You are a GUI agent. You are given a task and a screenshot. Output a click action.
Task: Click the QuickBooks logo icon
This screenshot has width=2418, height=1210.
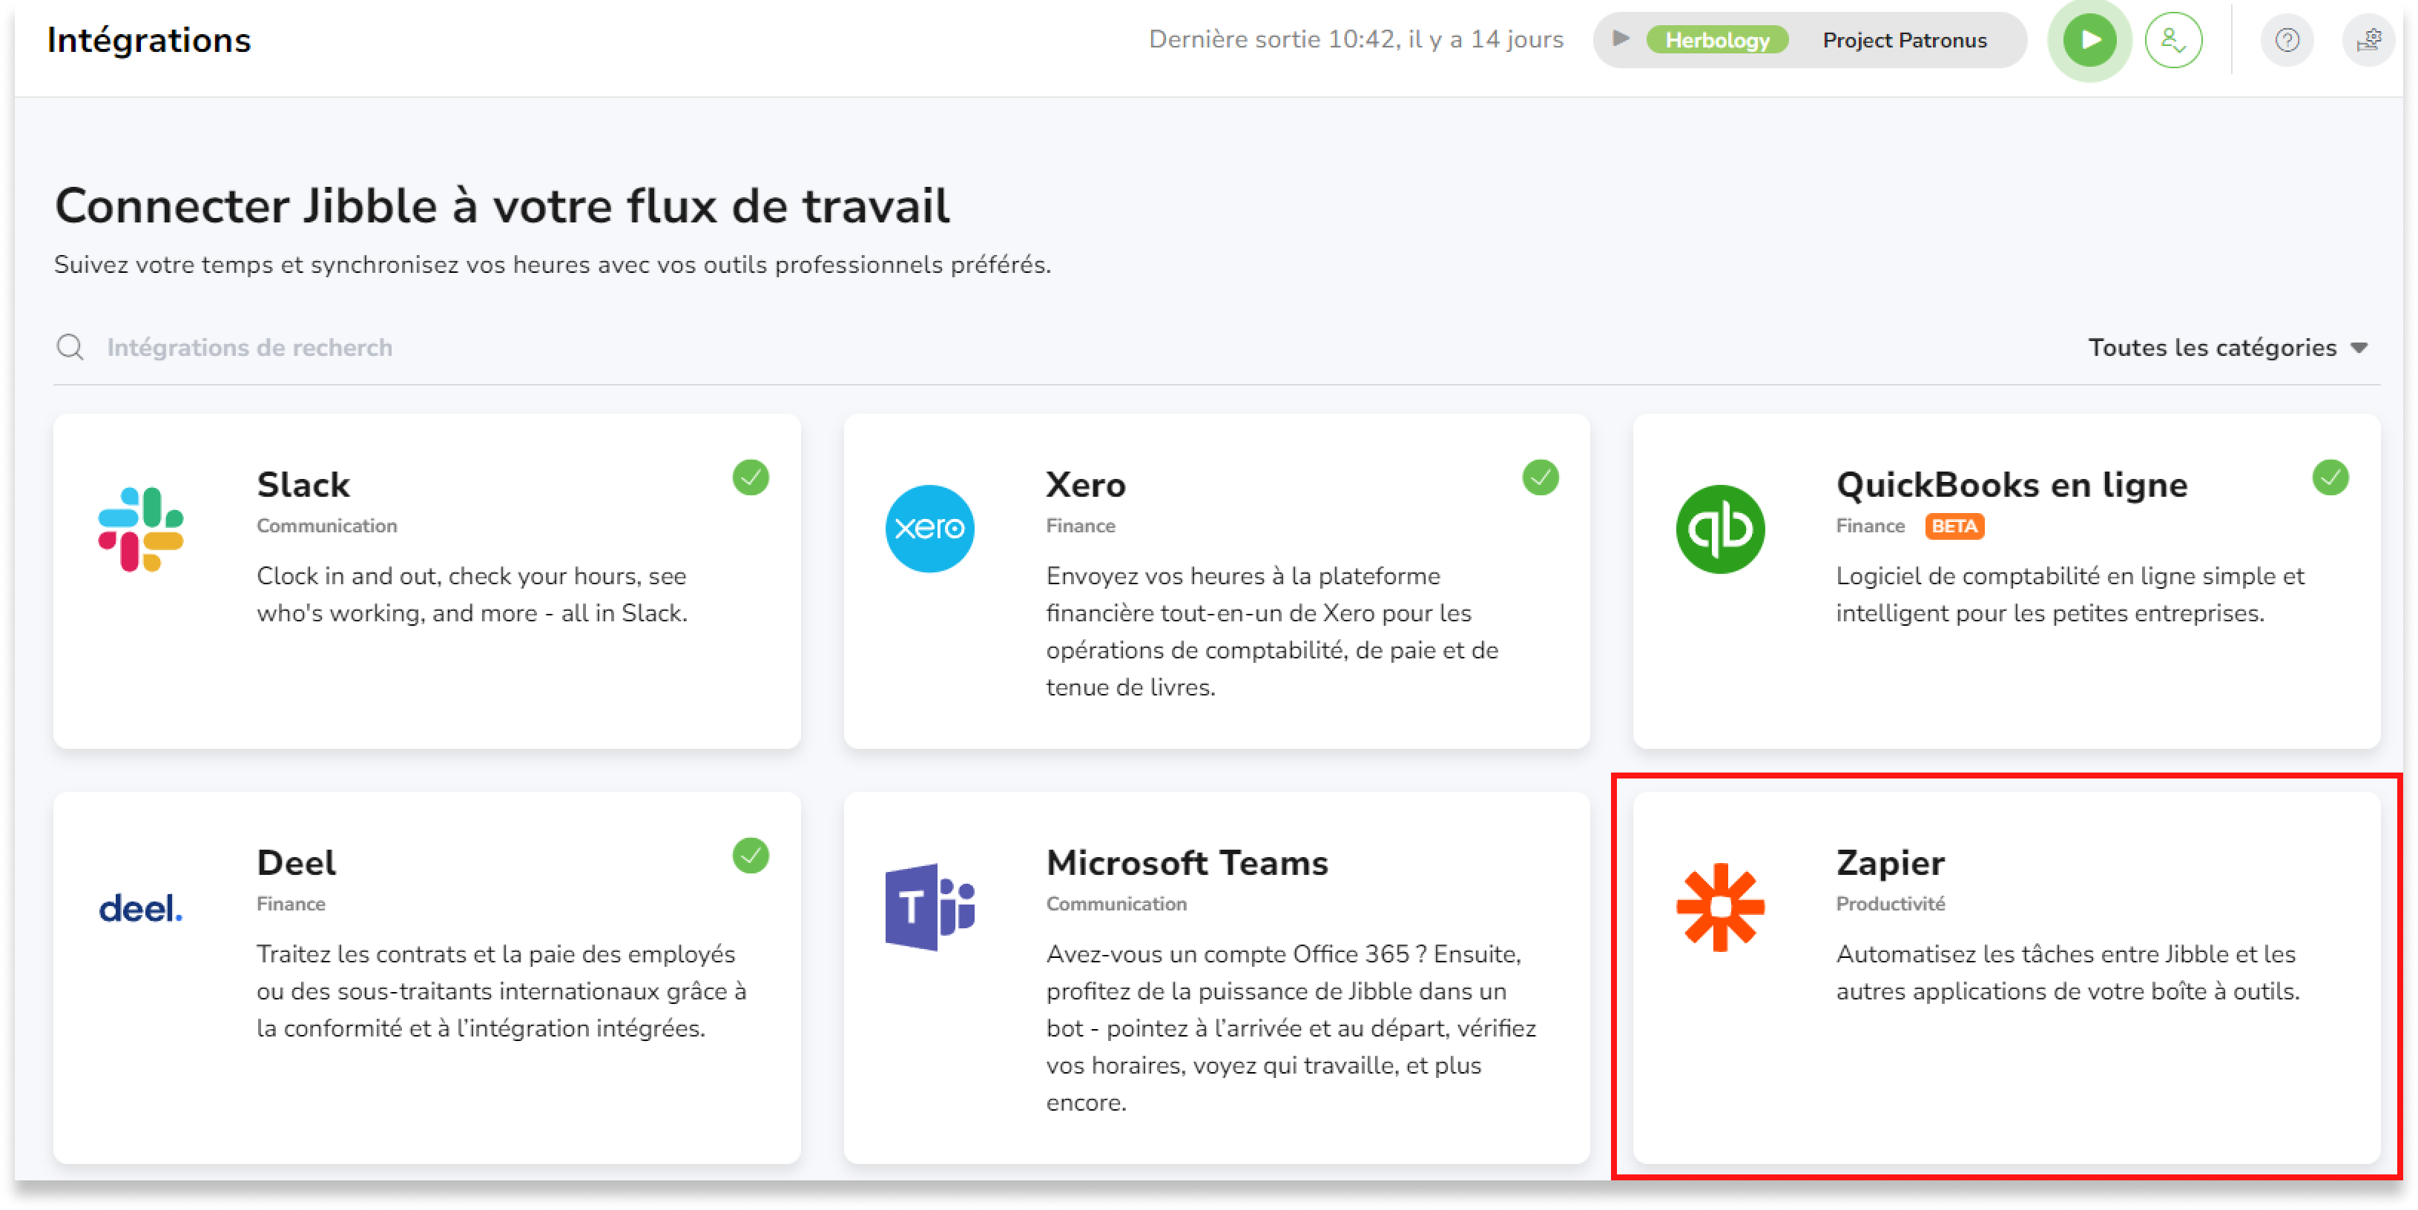(x=1721, y=529)
